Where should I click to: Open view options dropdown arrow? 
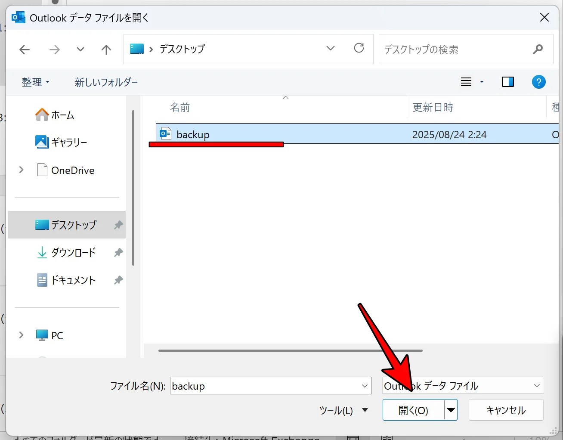coord(482,82)
